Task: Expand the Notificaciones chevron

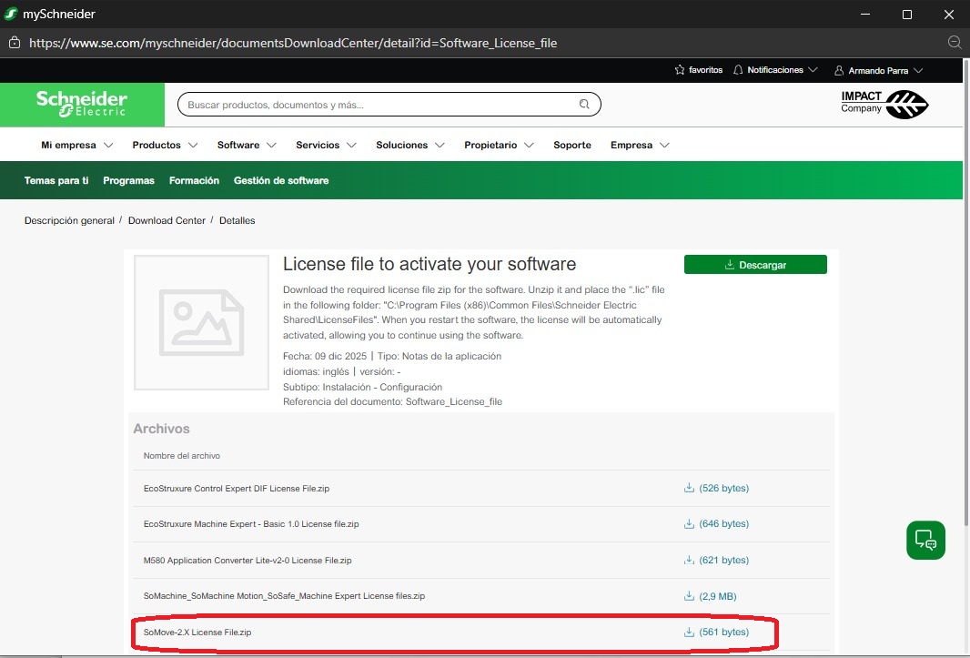Action: pyautogui.click(x=813, y=70)
